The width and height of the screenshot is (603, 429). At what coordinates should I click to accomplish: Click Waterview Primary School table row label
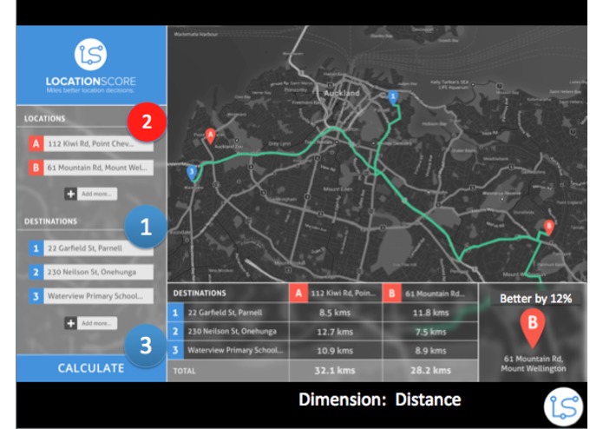(x=235, y=350)
